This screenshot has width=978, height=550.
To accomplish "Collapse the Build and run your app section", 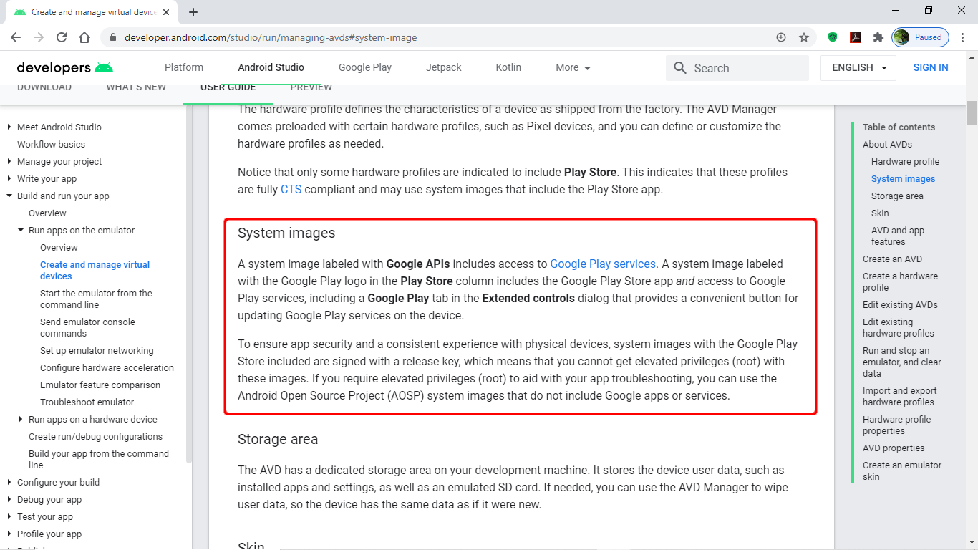I will coord(9,196).
